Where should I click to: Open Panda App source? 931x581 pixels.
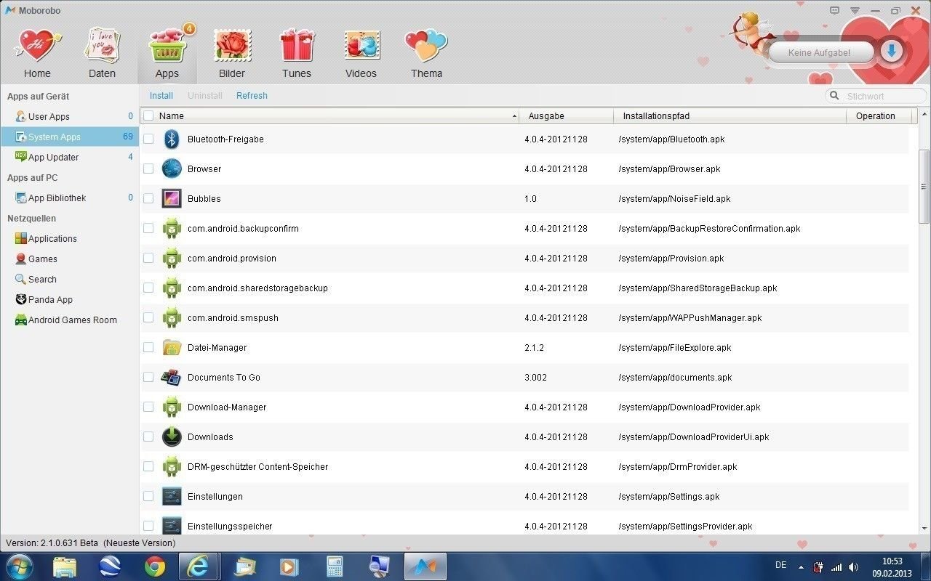coord(69,299)
